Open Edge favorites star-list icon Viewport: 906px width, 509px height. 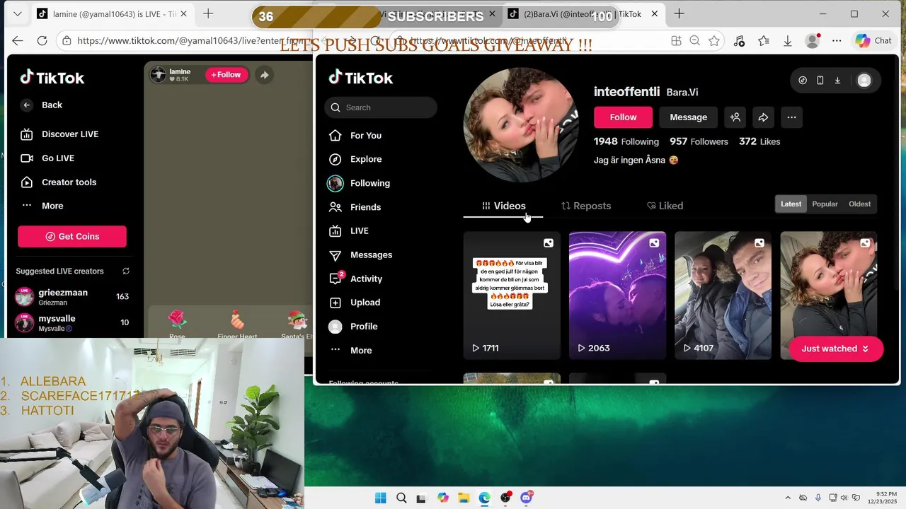[x=763, y=41]
